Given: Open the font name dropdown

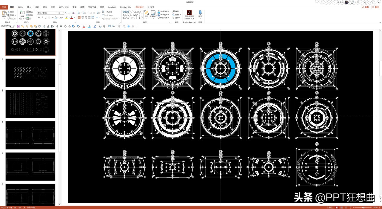Looking at the screenshot, I should click(56, 13).
